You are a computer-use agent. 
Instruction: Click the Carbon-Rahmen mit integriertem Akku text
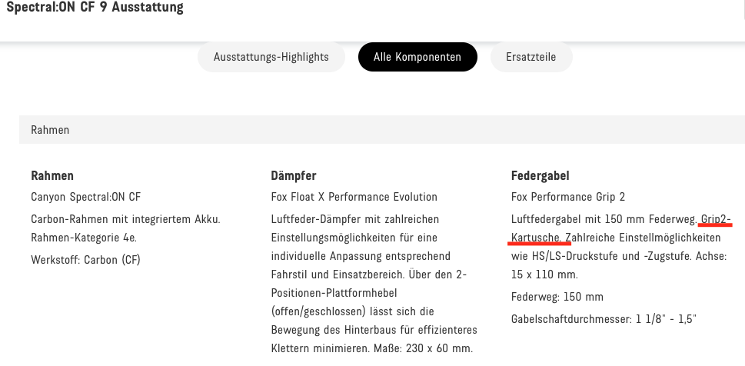(x=125, y=219)
